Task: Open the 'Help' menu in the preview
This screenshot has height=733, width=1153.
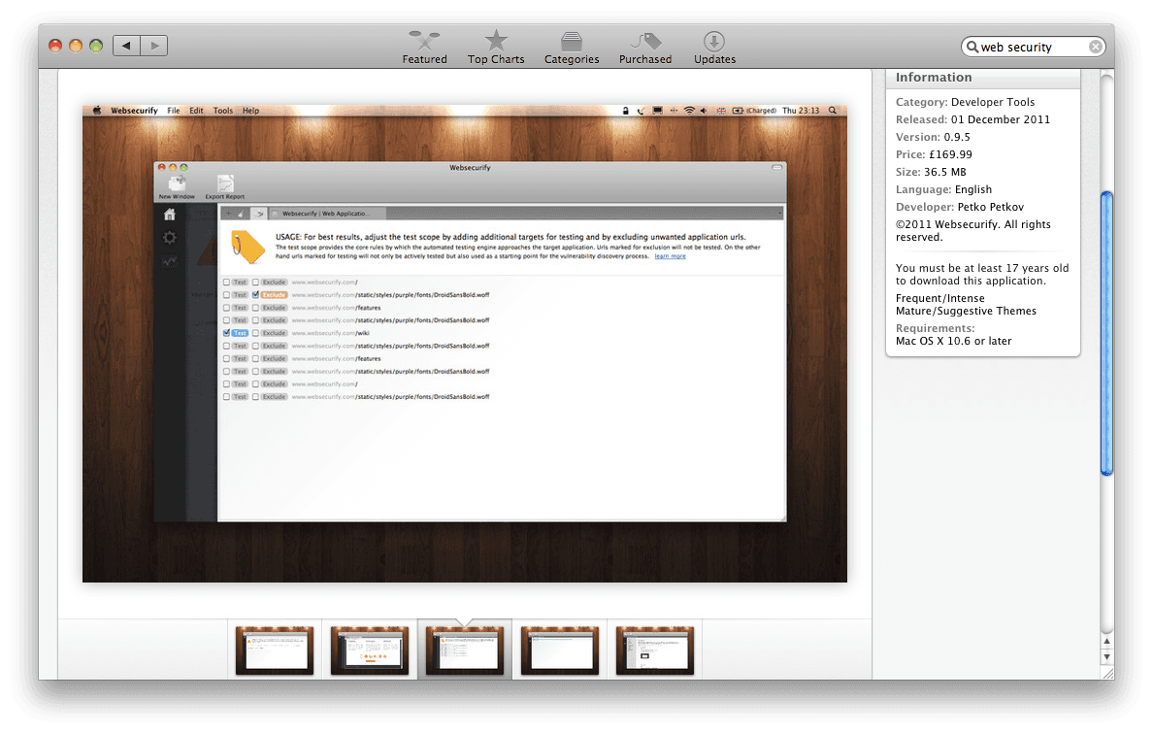Action: click(x=250, y=111)
